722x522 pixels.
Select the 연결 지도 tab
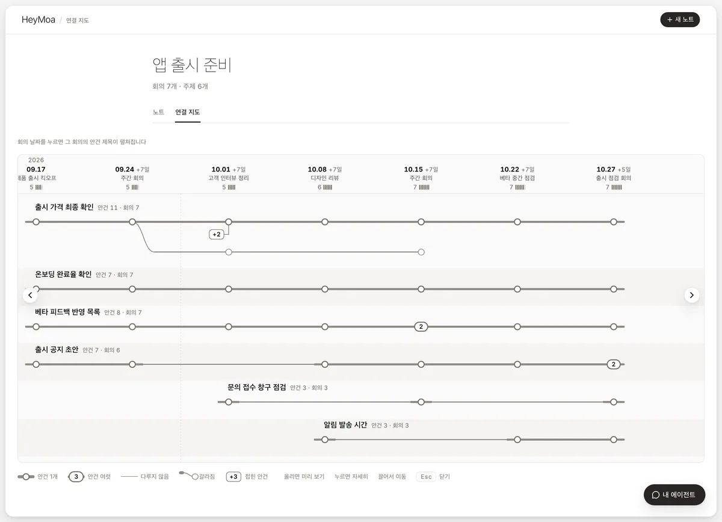pos(188,112)
